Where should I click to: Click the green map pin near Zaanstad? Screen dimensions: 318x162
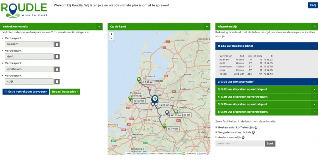pos(139,79)
